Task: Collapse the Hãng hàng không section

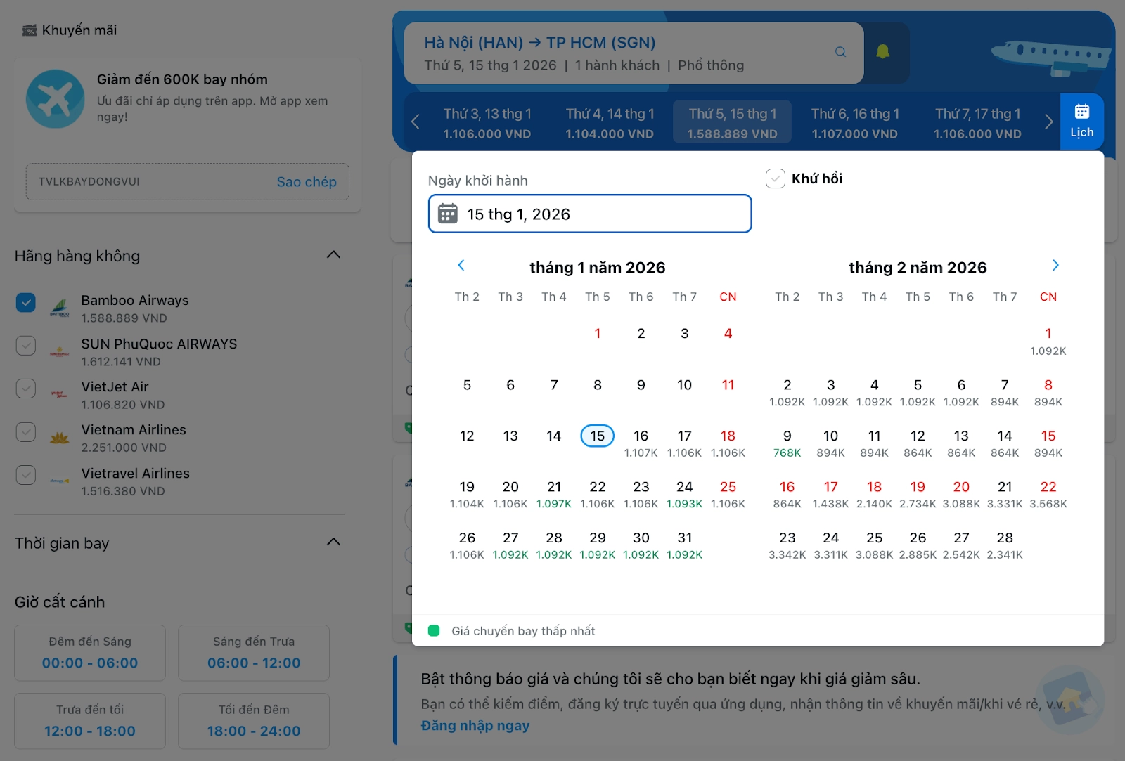Action: [333, 255]
